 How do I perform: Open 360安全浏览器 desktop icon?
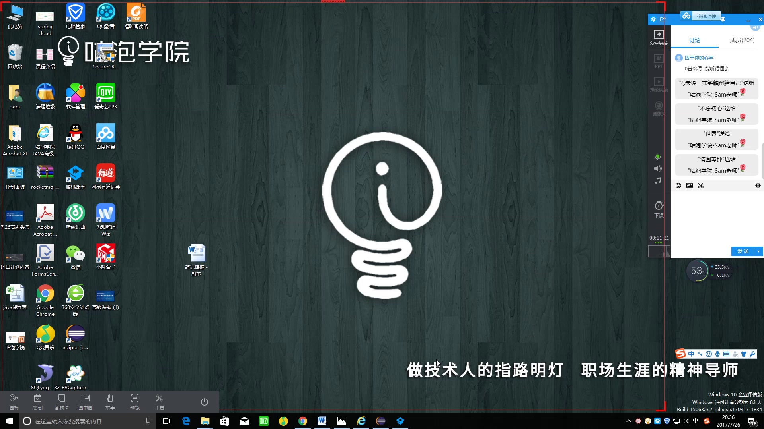click(x=76, y=300)
